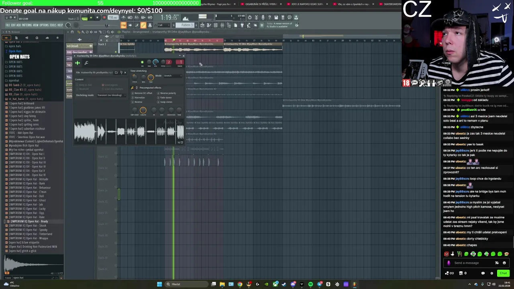Click the save project floppy icon

[x=276, y=17]
